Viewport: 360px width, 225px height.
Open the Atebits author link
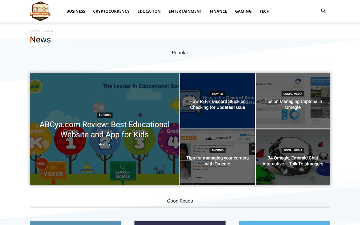click(105, 144)
